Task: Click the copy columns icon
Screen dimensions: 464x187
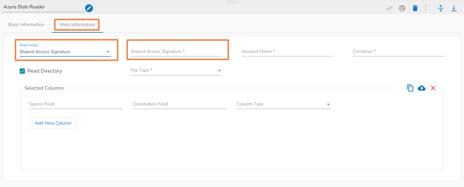Action: point(410,88)
